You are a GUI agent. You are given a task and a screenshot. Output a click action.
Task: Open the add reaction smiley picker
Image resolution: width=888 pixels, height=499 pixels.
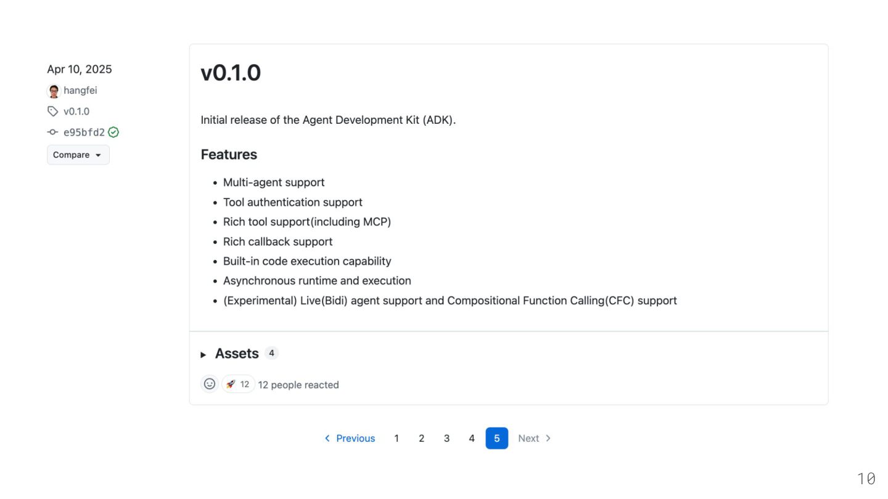tap(210, 384)
